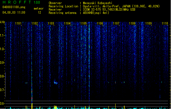Click the 0.6 kHz frequency axis label

tap(2, 104)
